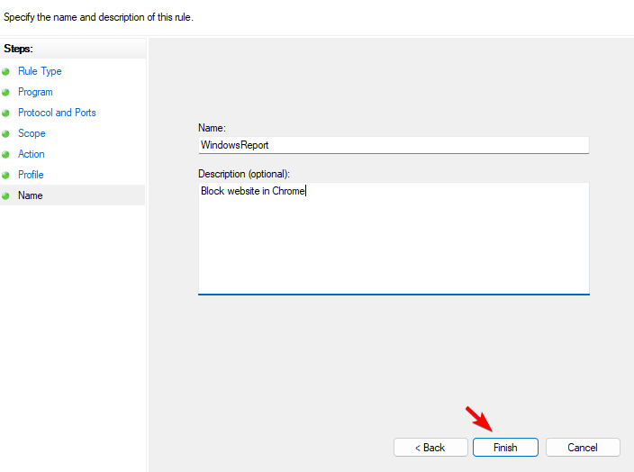Screen dimensions: 634x472
Task: Navigate to the Action step
Action: (32, 154)
